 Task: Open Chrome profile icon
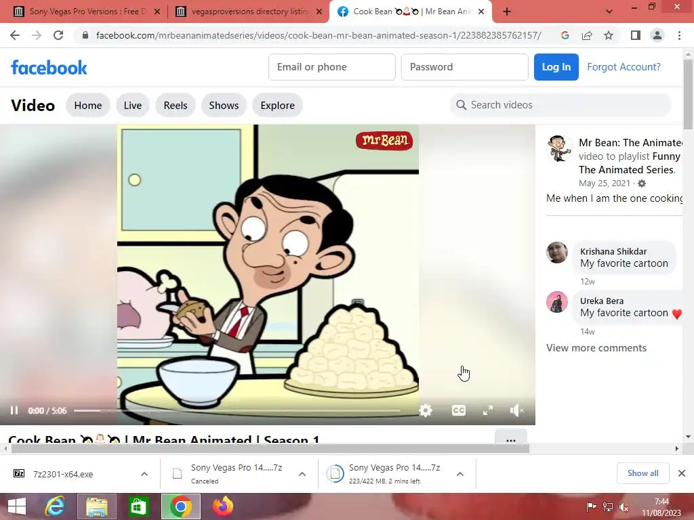pos(657,35)
